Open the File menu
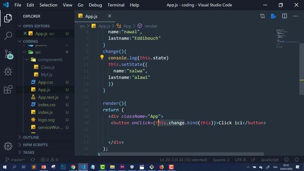The height and width of the screenshot is (171, 304). pyautogui.click(x=18, y=5)
